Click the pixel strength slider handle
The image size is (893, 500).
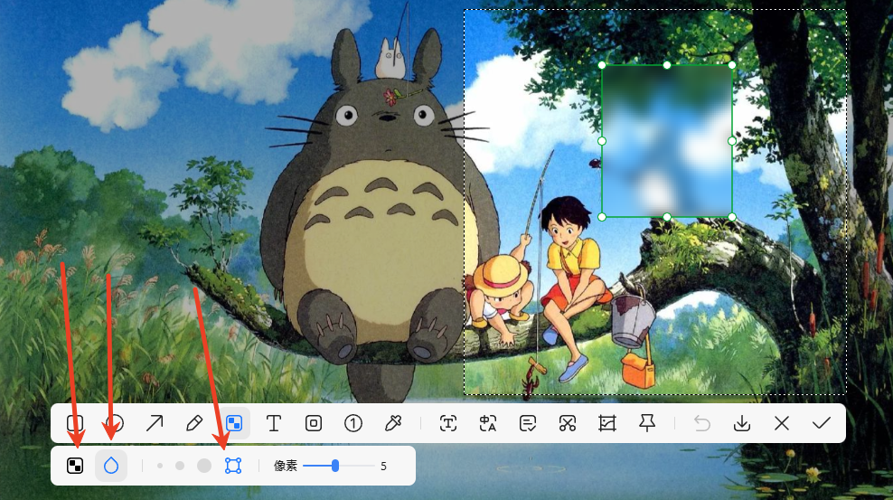[x=335, y=466]
